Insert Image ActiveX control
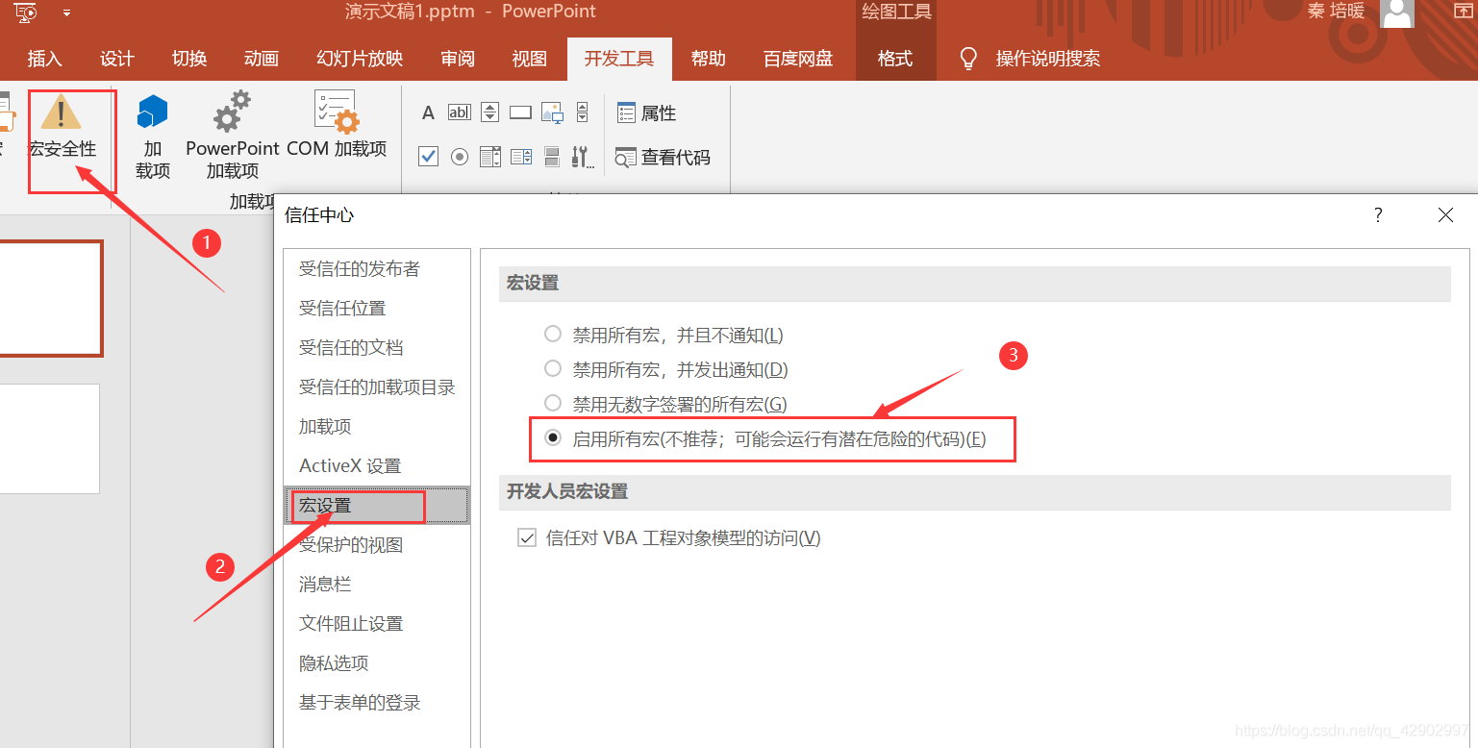Viewport: 1478px width, 748px height. (552, 112)
